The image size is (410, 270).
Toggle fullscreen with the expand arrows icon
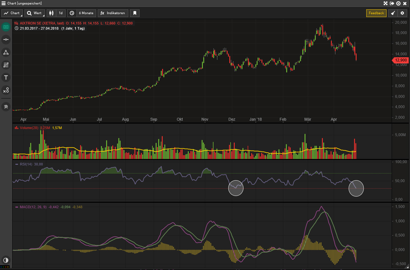386,3
